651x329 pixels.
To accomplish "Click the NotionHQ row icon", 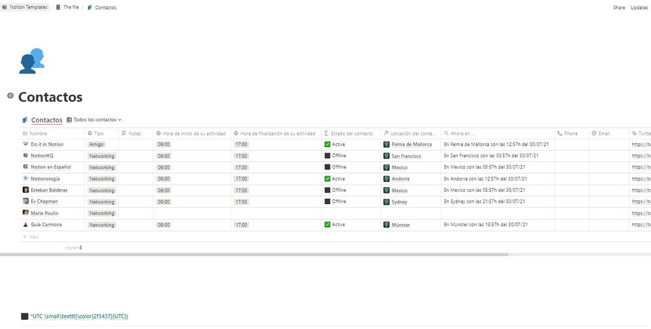I will [x=25, y=155].
